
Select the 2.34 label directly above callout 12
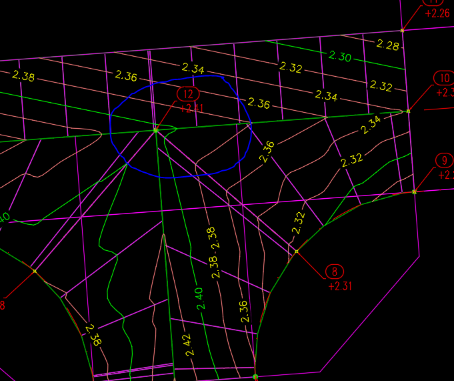tap(193, 68)
